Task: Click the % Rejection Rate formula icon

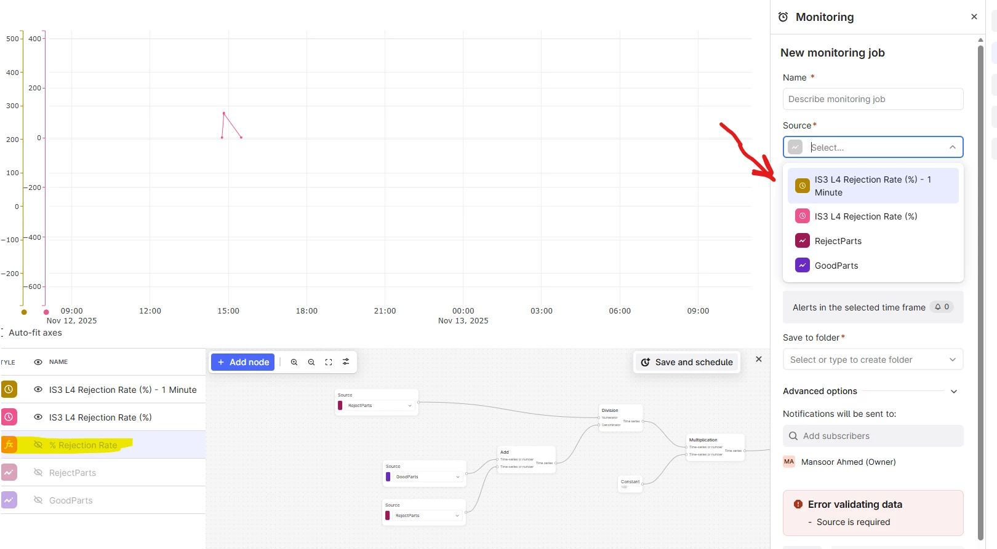Action: pyautogui.click(x=9, y=444)
